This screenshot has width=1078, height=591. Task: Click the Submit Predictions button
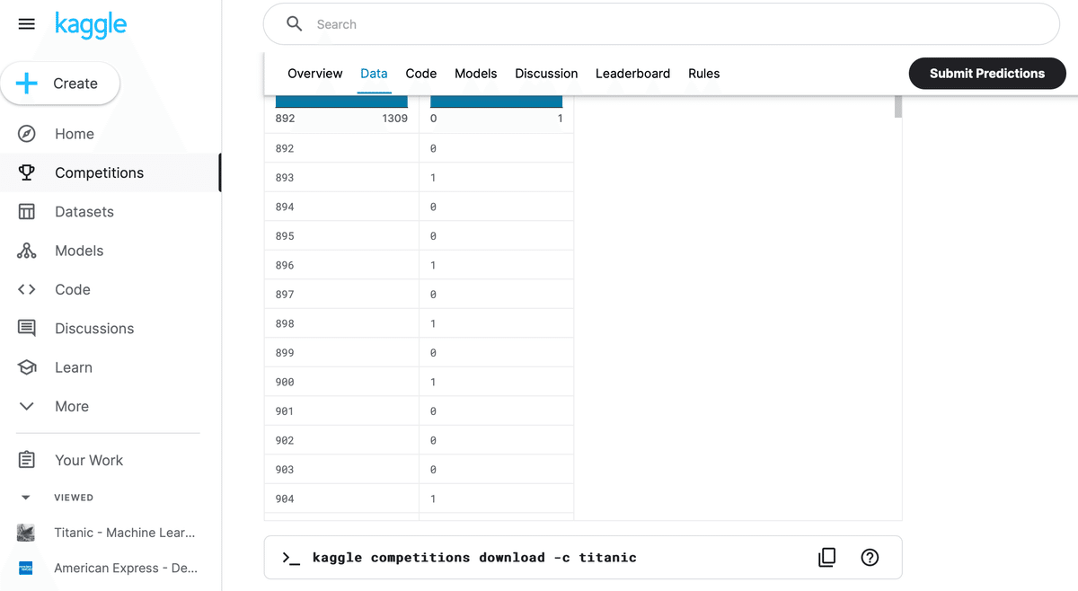[x=986, y=73]
